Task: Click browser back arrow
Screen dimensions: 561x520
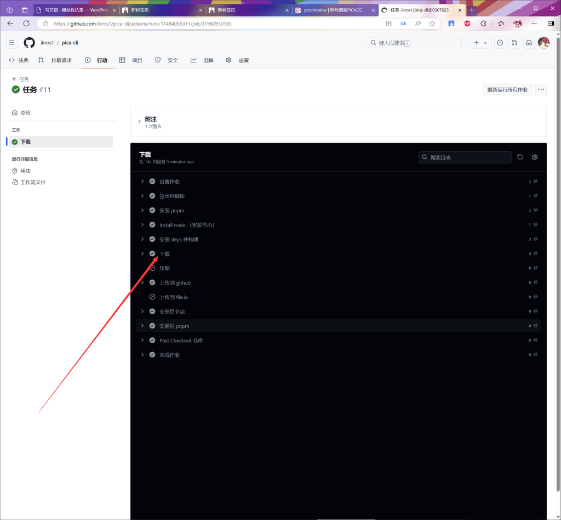Action: [x=10, y=24]
